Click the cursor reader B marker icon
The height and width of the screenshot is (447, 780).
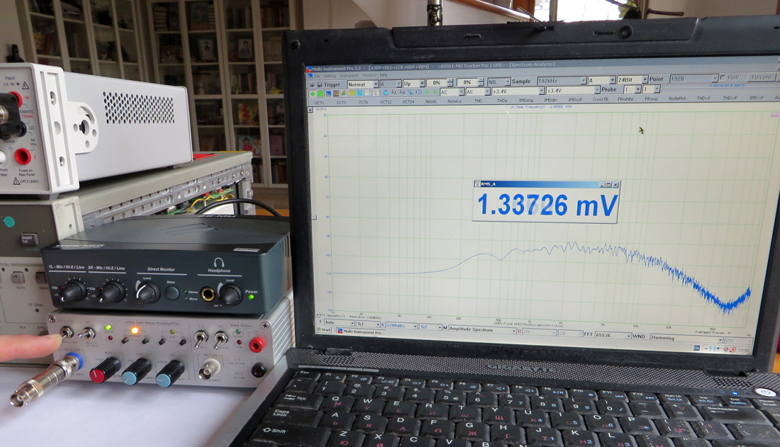(403, 93)
